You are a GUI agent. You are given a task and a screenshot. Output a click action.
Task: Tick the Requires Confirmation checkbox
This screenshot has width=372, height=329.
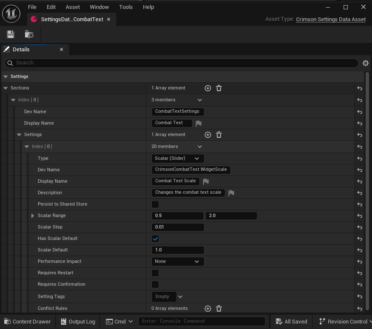(155, 284)
